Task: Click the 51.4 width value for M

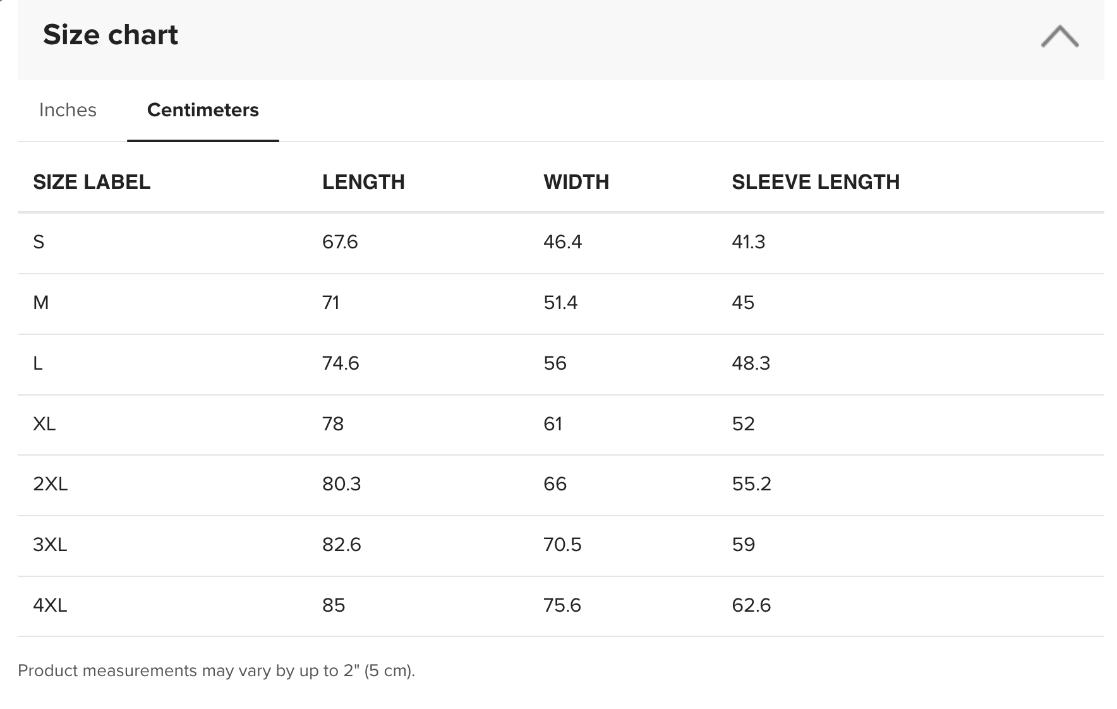Action: 560,303
